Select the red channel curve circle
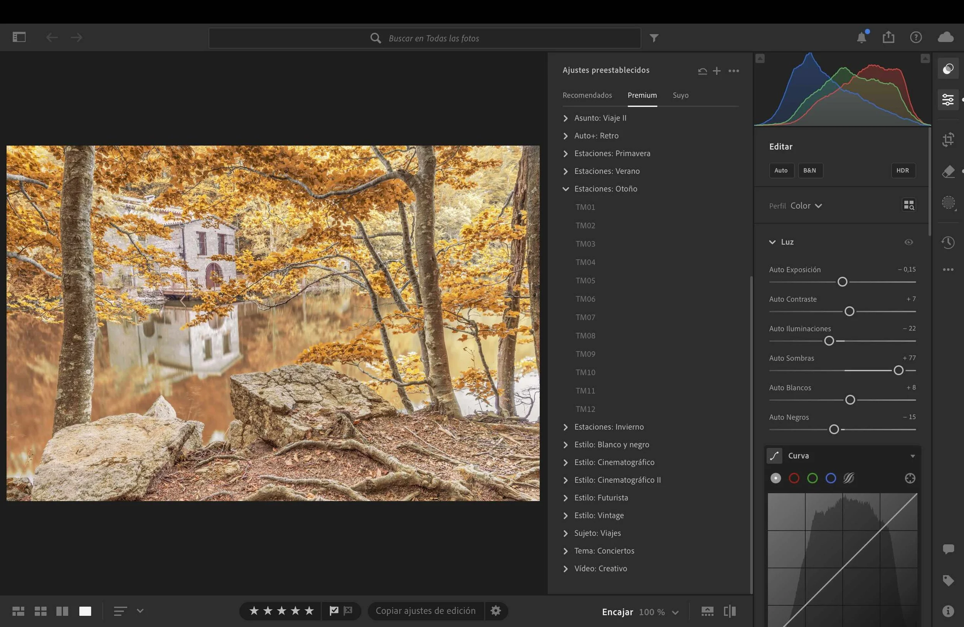 tap(794, 479)
